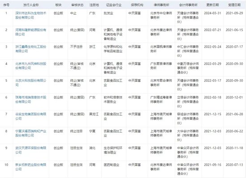Select 终止(审核不通过) status for 北农大科技
The width and height of the screenshot is (246, 178).
(x=77, y=83)
